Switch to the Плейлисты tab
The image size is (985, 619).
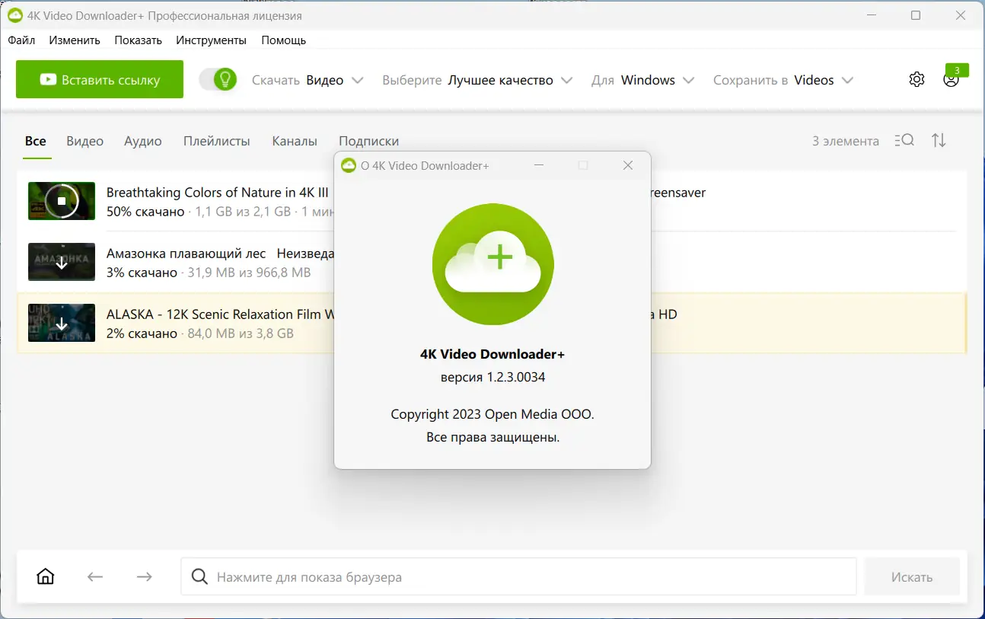pos(216,141)
